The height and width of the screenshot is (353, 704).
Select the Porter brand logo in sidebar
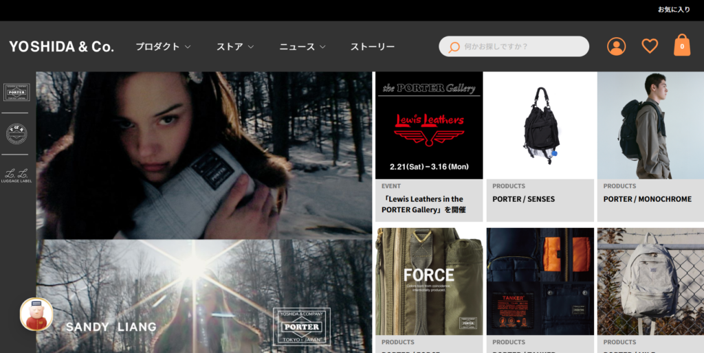(x=16, y=92)
